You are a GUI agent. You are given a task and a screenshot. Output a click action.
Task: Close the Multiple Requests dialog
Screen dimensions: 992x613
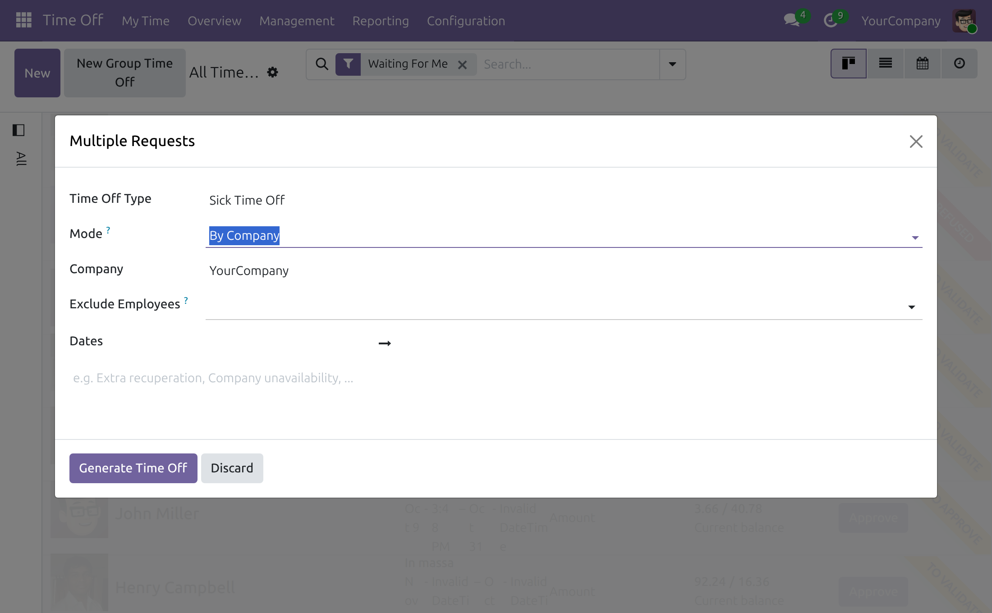[916, 142]
